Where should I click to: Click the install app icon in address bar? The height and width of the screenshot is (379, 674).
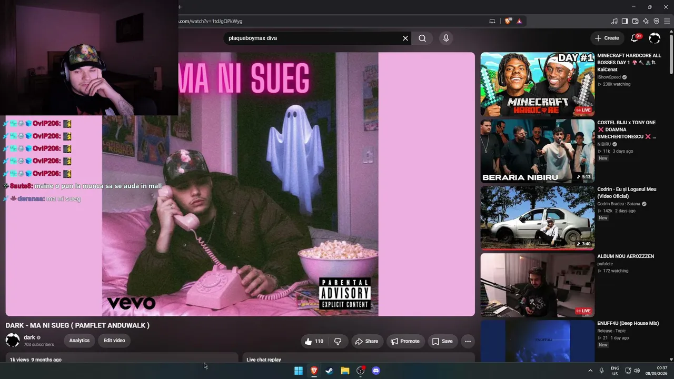point(492,21)
